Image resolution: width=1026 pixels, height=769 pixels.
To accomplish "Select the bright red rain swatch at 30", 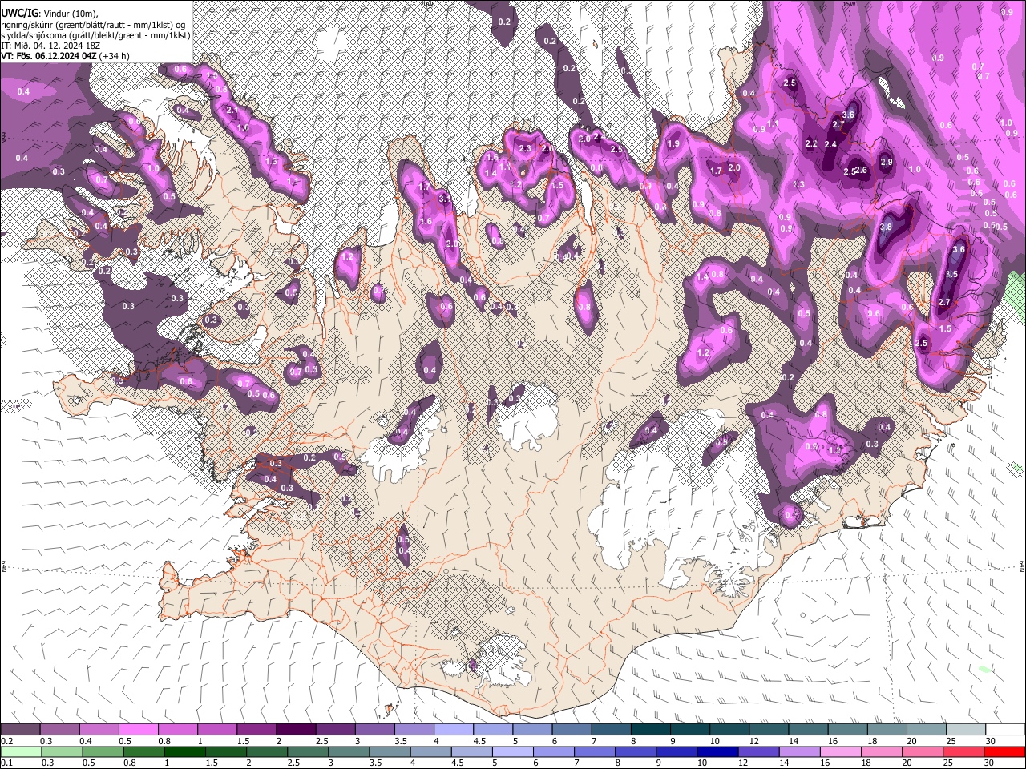I will [1003, 751].
